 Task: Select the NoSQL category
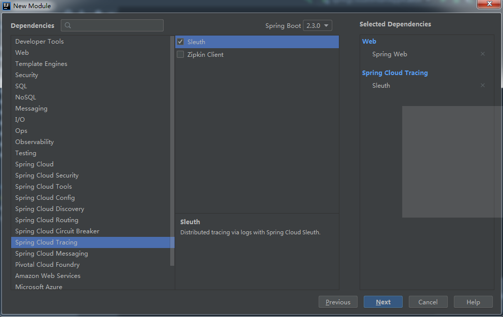(91, 97)
